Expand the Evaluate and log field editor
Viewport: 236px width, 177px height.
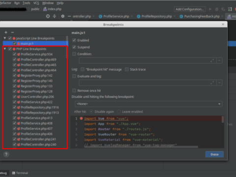click(212, 83)
